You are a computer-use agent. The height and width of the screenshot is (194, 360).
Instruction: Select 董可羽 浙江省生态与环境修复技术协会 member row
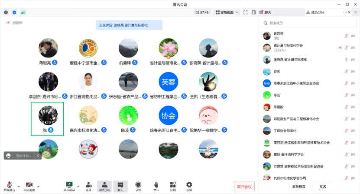tap(308, 143)
